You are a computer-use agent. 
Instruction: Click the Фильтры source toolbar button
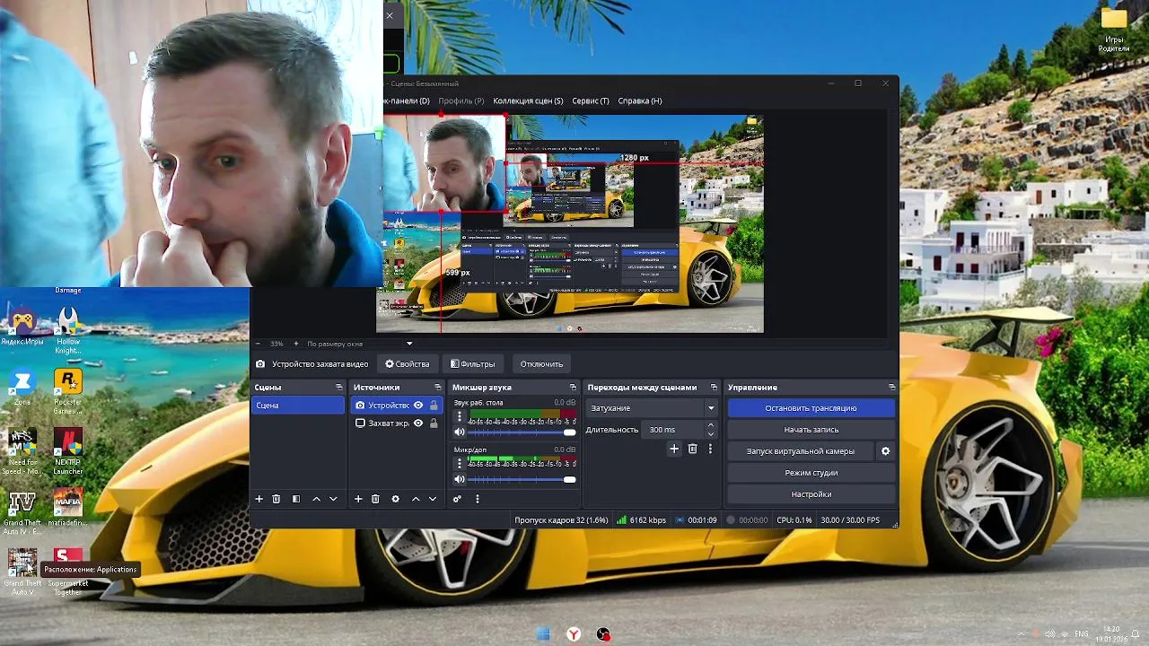[x=473, y=364]
